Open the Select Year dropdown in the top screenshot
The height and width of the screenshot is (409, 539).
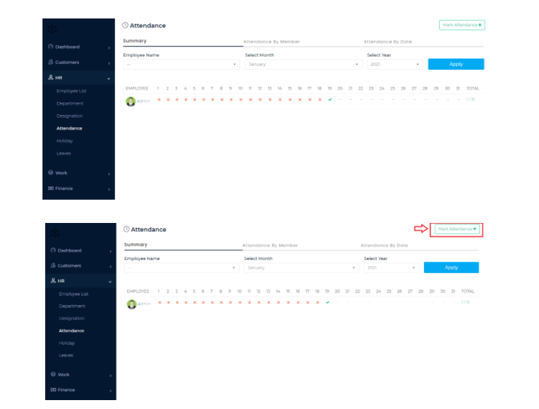(394, 64)
